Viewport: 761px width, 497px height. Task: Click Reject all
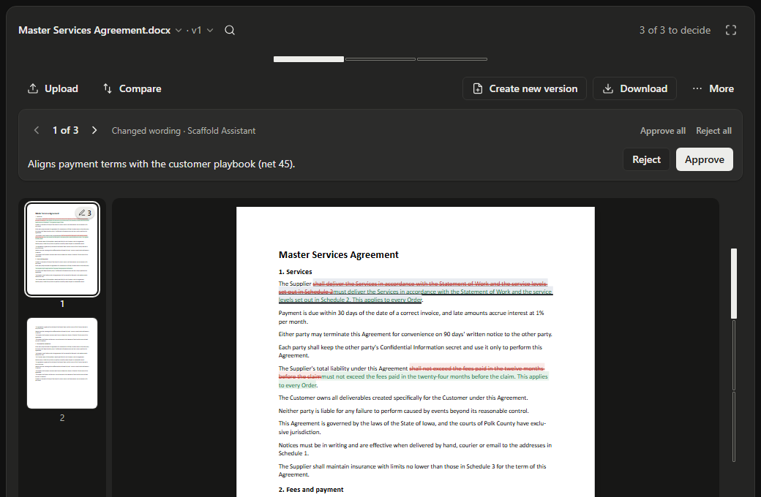pos(713,131)
